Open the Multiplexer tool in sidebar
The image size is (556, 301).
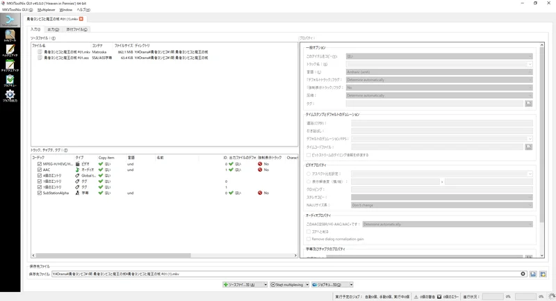click(10, 20)
